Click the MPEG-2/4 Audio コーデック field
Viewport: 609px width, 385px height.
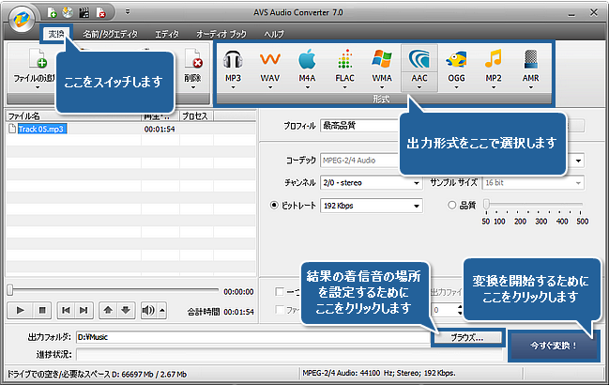tap(359, 160)
